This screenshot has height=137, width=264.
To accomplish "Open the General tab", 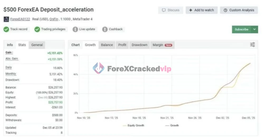I will 37,45.
